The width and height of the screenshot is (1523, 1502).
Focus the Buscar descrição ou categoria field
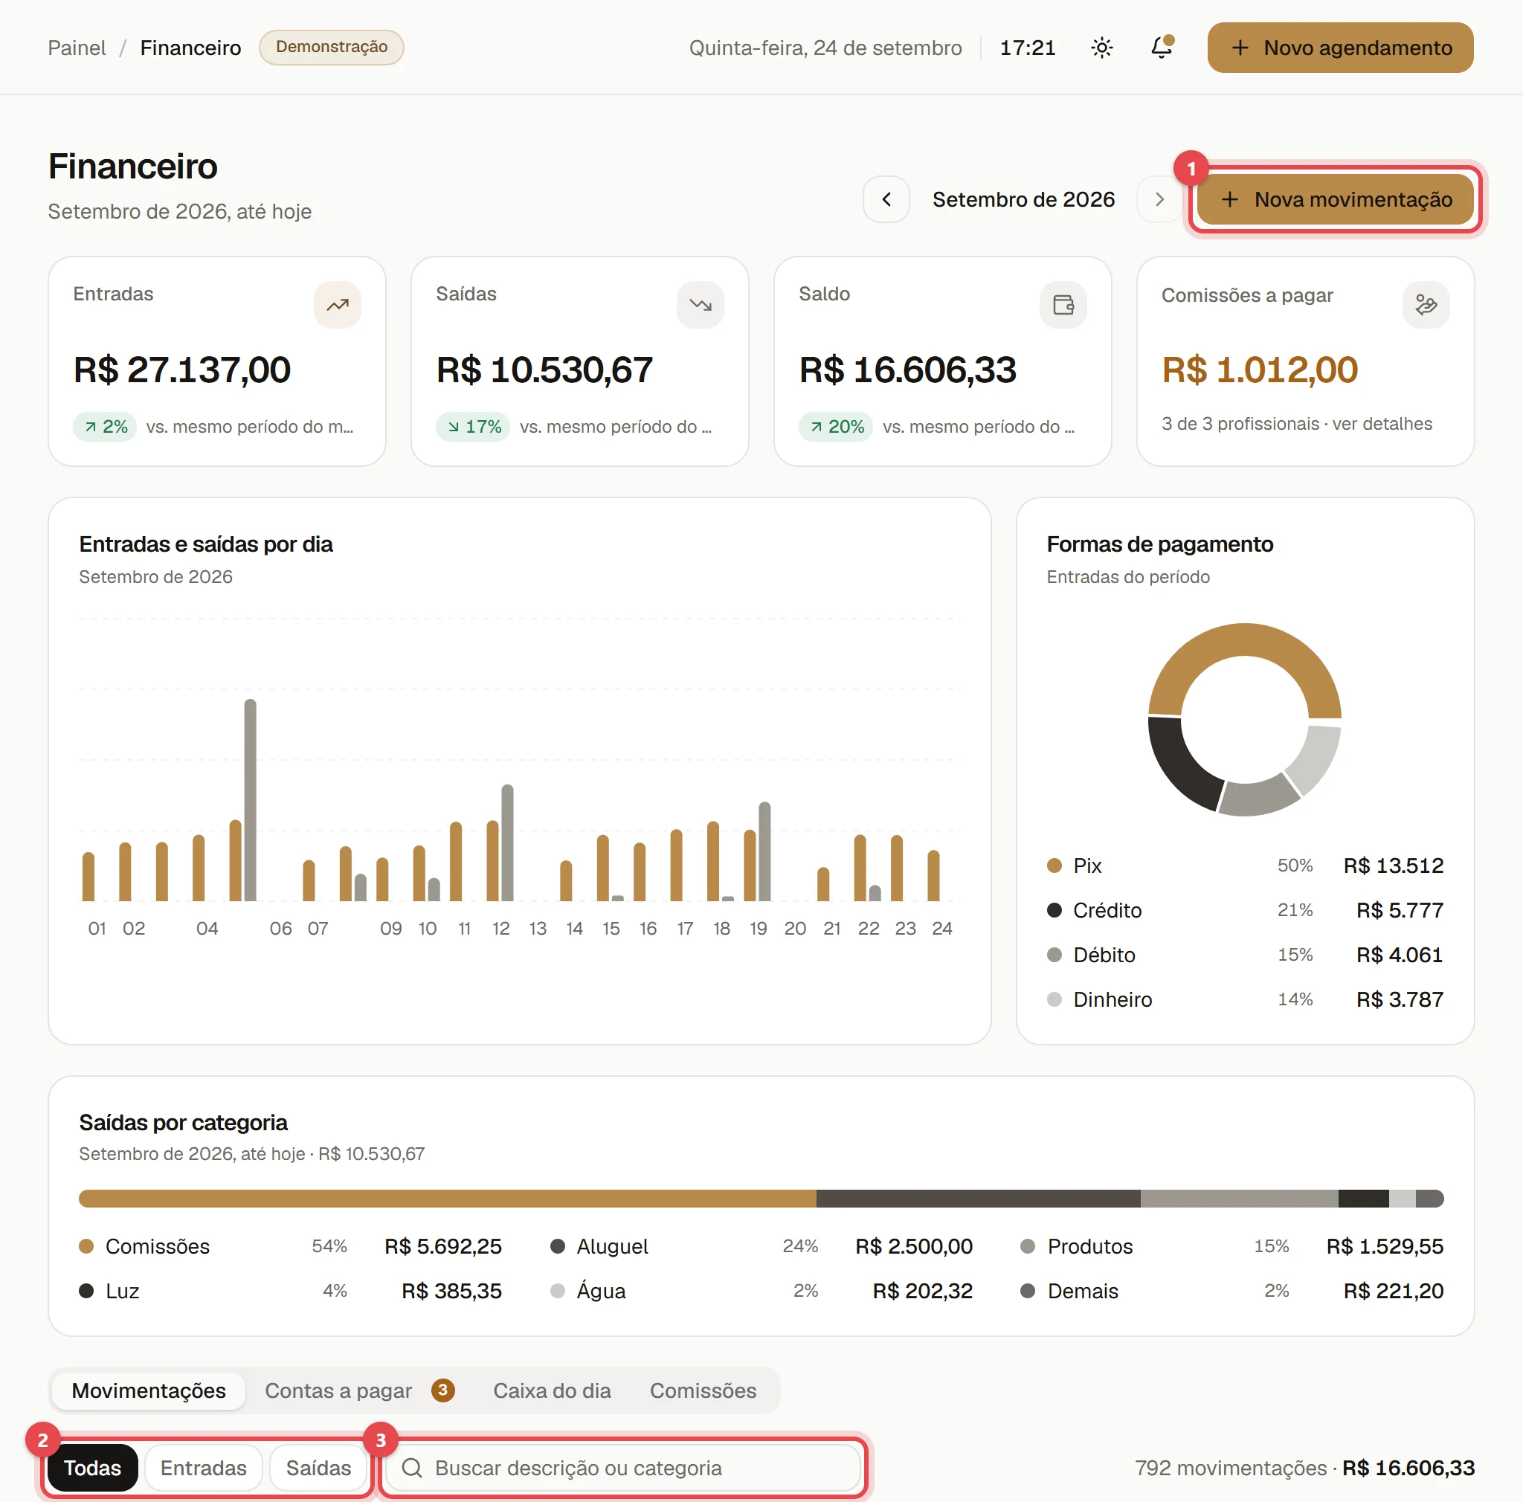coord(622,1467)
